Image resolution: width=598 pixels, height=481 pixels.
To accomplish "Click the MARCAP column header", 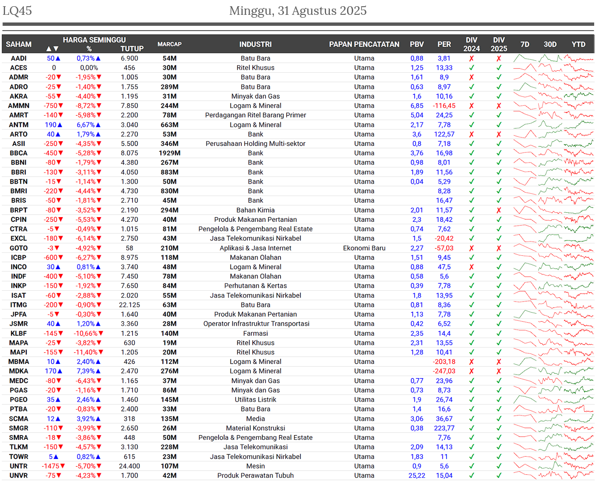I will coord(170,44).
